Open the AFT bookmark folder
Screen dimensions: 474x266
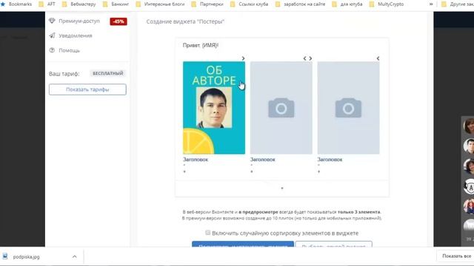pyautogui.click(x=47, y=4)
